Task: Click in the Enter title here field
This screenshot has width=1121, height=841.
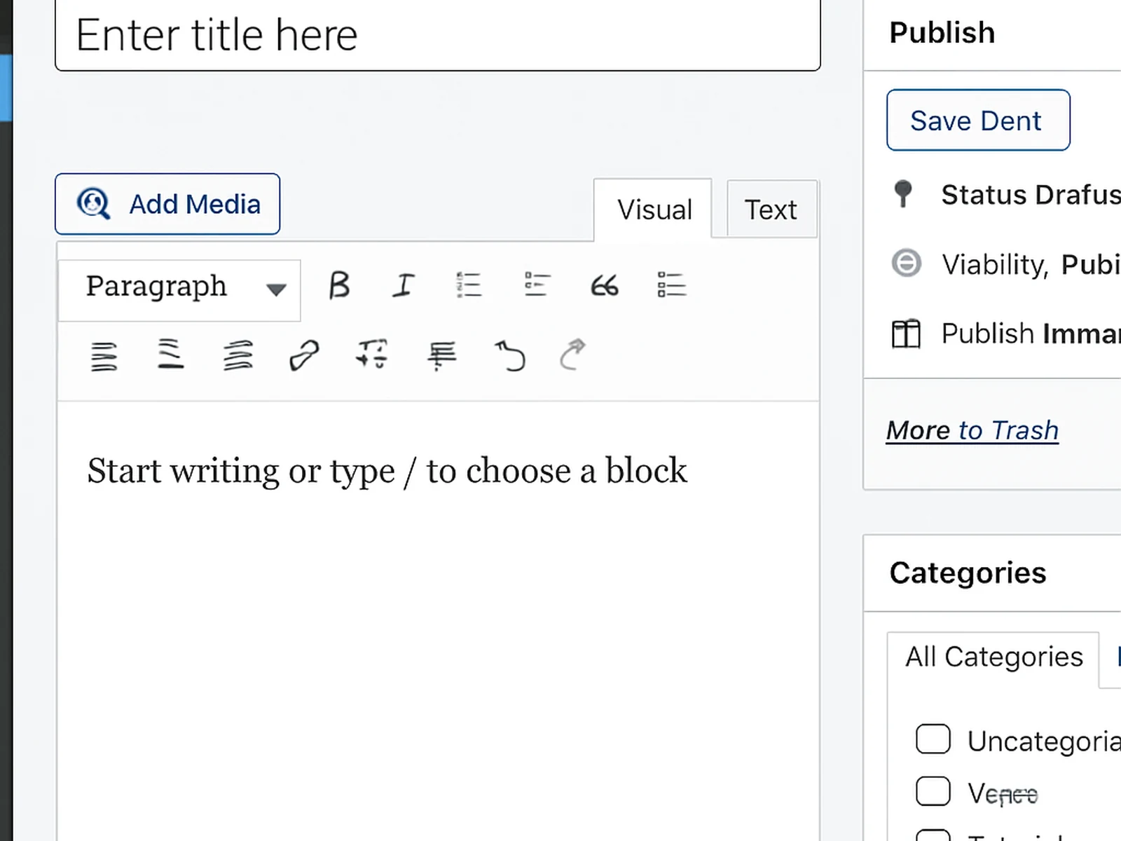Action: 437,36
